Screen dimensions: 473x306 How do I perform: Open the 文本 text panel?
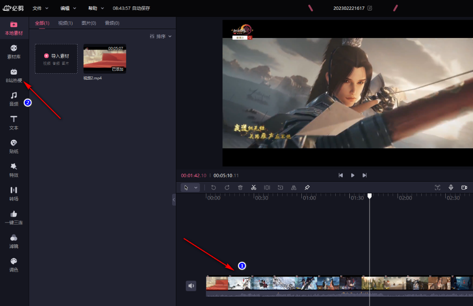pos(14,123)
